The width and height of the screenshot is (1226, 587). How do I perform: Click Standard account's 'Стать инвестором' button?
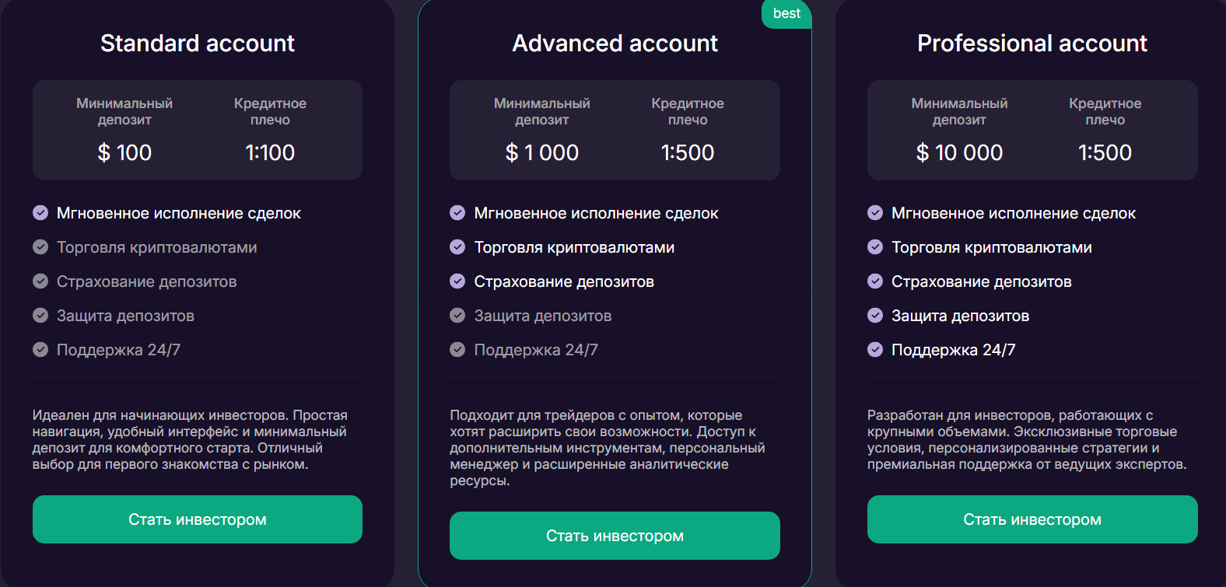click(197, 519)
